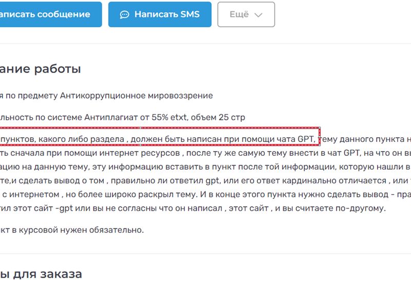Expand the Ещё more-actions menu label

click(239, 14)
